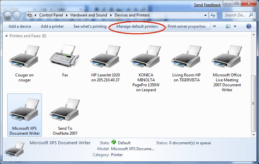Screen dimensions: 259x164
Task: Select the Fax device icon
Action: (x=65, y=56)
